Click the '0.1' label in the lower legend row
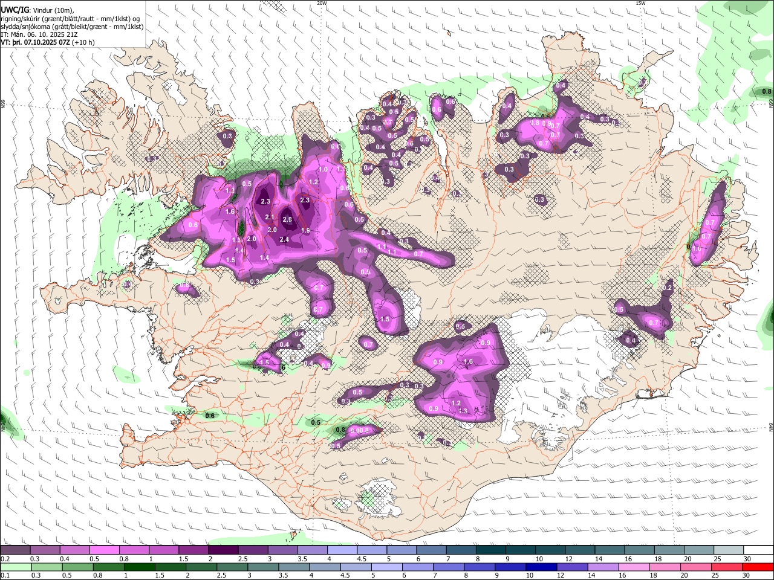 coord(5,576)
